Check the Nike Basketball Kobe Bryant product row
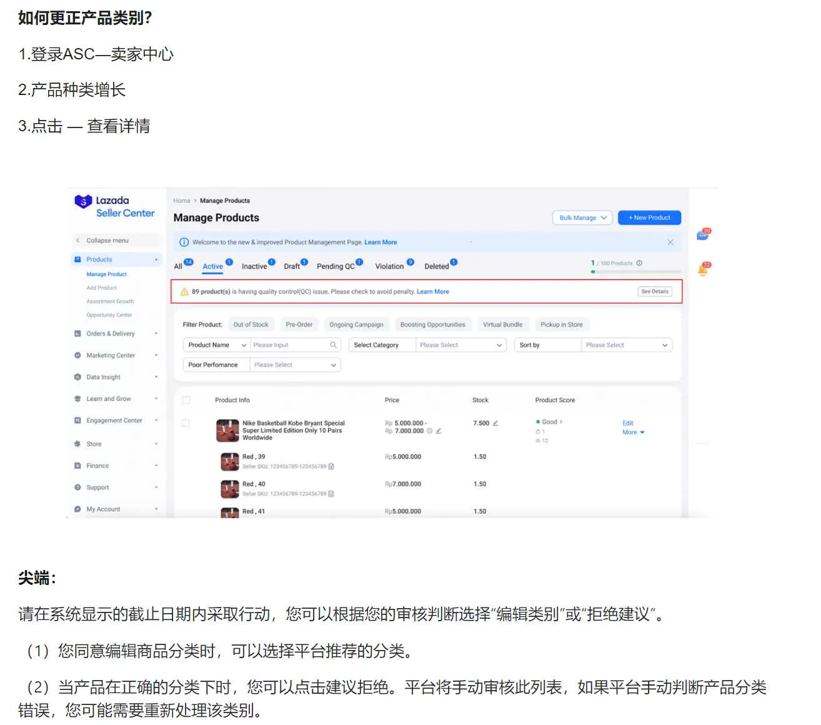 click(186, 422)
